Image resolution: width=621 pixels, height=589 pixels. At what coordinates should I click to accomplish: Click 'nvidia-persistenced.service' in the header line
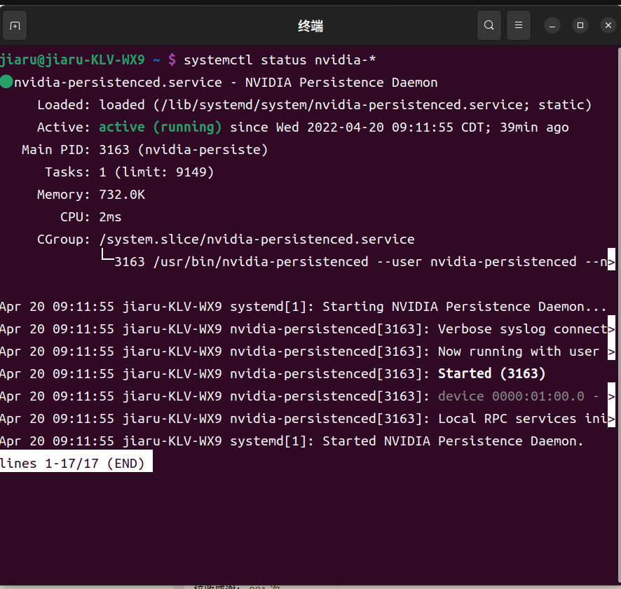(118, 83)
